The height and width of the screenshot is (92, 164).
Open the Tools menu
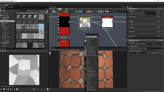tap(9, 3)
